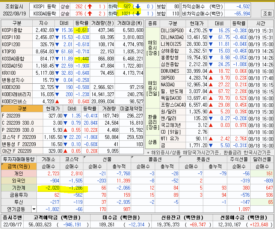This screenshot has height=229, width=275.
Task: Select the C 202209 330.0 call option row
Action: [x=72, y=123]
